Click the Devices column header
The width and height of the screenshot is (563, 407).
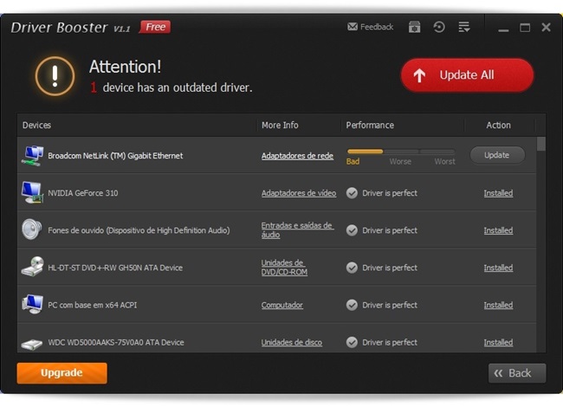point(36,126)
